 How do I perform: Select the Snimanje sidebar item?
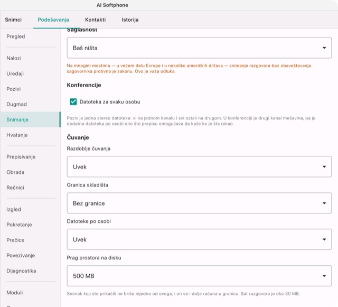point(30,119)
